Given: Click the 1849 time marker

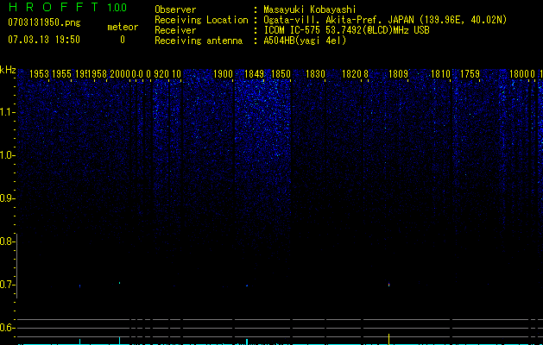Looking at the screenshot, I should coord(254,73).
